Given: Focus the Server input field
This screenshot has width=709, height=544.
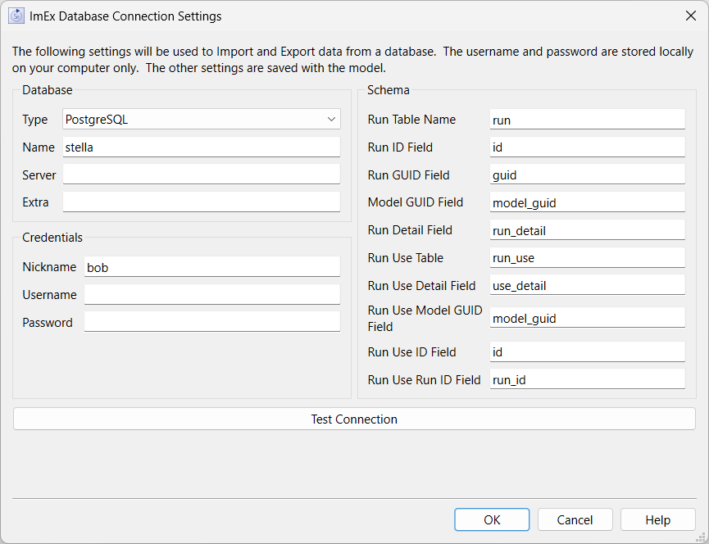Looking at the screenshot, I should [x=201, y=175].
